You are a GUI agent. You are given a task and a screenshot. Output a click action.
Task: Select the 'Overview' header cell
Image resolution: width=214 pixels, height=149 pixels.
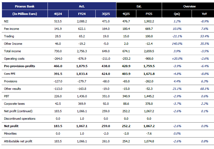tap(189, 6)
